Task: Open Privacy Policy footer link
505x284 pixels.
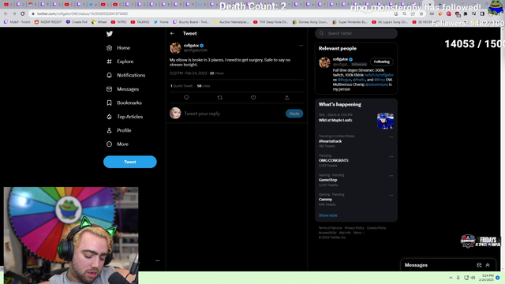Action: click(x=354, y=228)
